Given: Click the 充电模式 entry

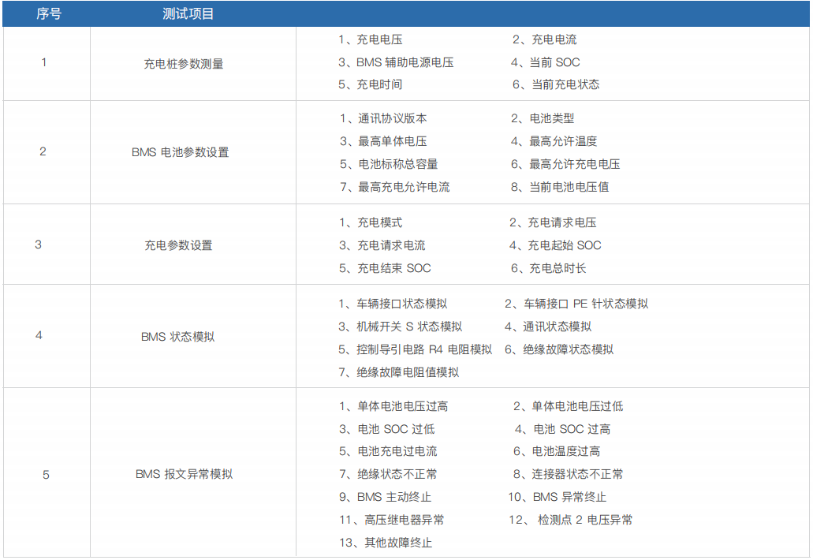Looking at the screenshot, I should [x=370, y=222].
